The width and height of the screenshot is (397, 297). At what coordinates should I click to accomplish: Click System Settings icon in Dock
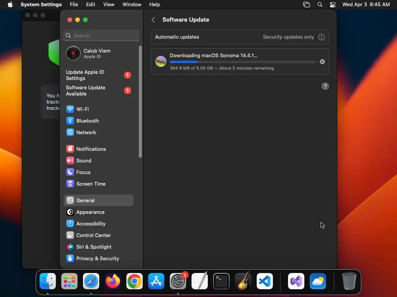178,281
